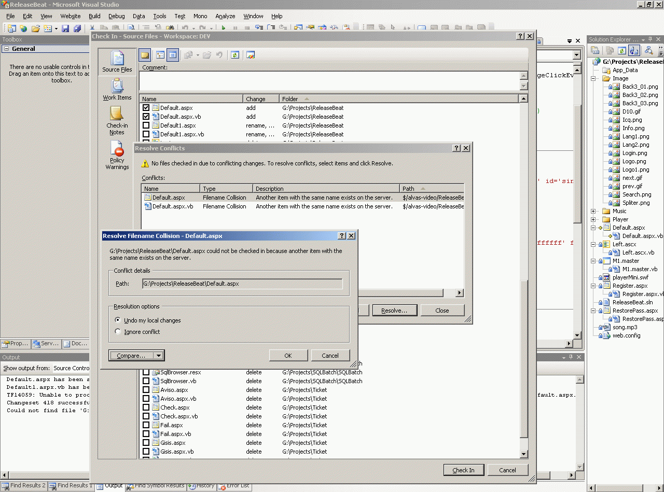Switch to the Error List tab

coord(234,486)
